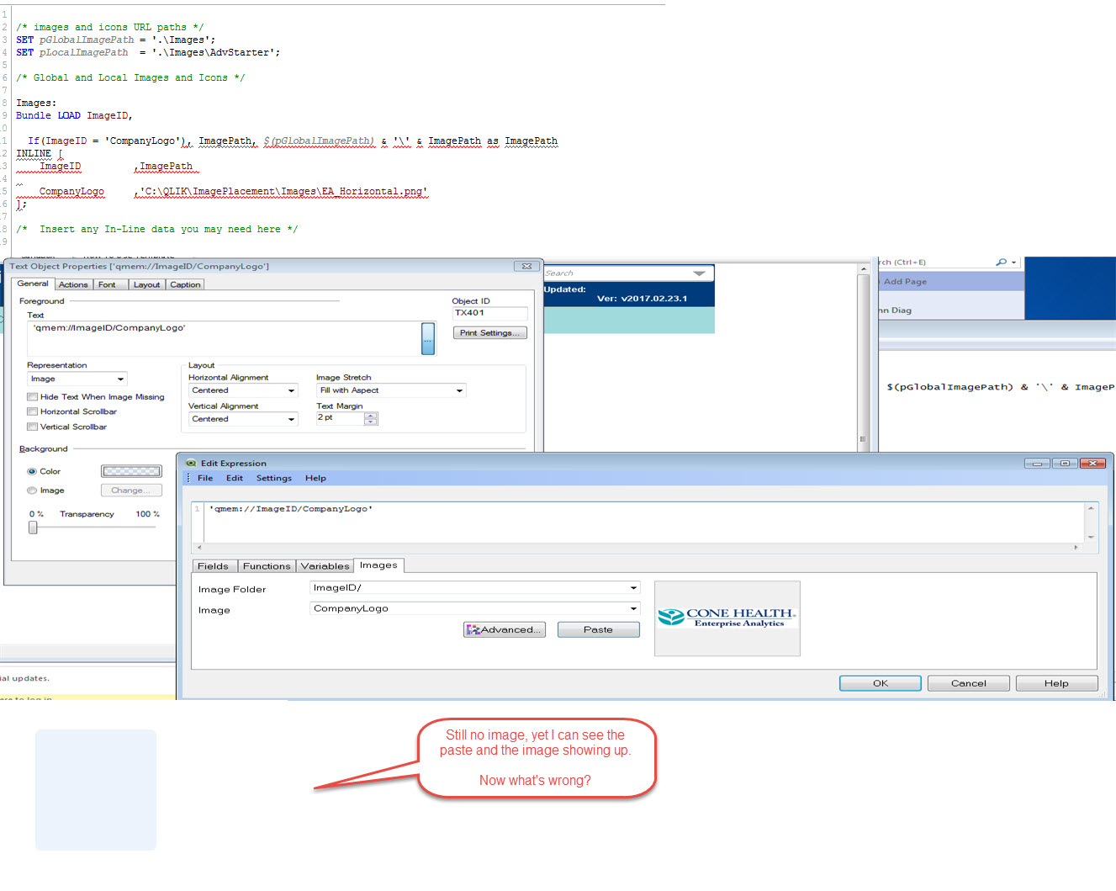Switch to Actions tab

pos(73,284)
